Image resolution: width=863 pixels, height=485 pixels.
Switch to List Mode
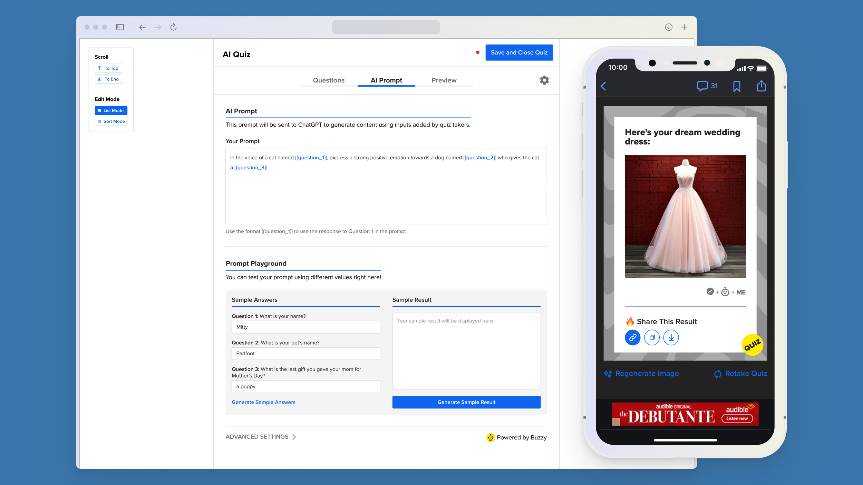111,110
